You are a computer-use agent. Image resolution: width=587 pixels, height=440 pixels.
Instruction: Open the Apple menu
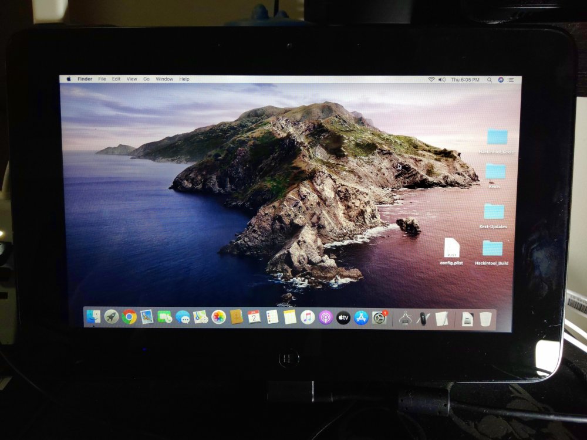pyautogui.click(x=69, y=79)
